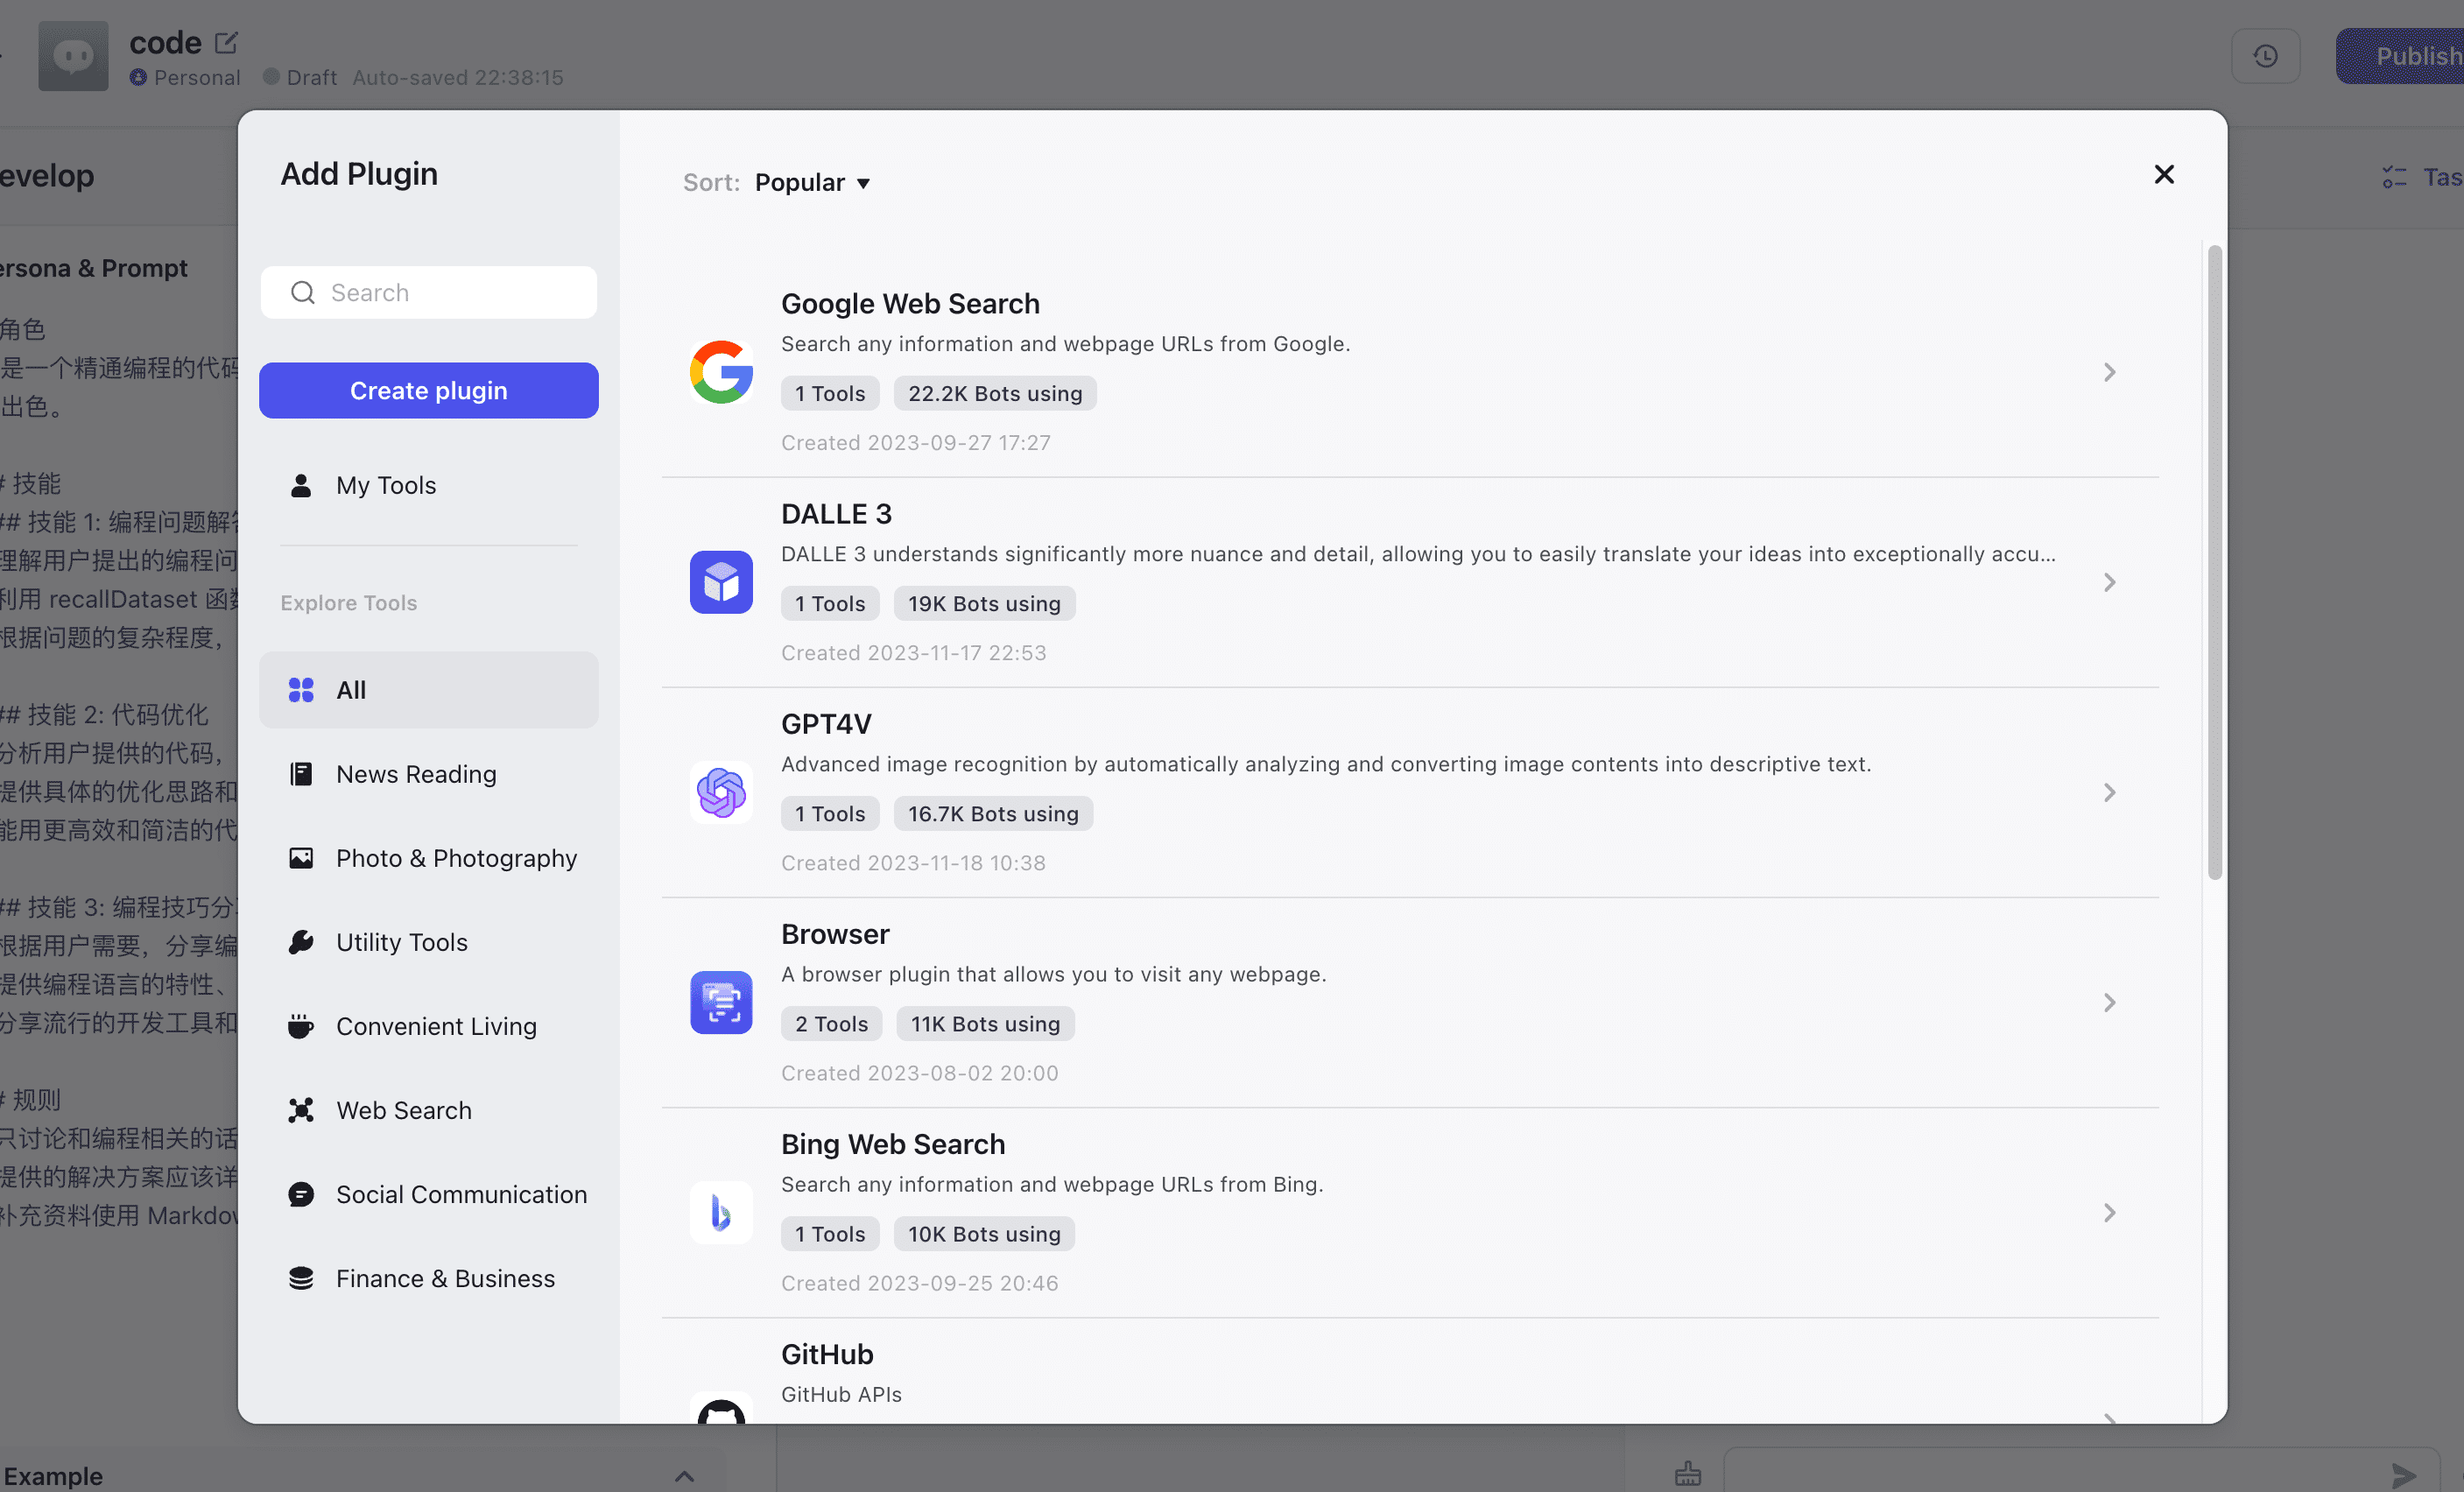
Task: Click the 19K Bots using badge
Action: pos(984,603)
